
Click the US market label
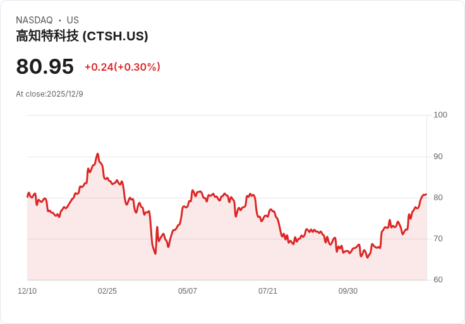pyautogui.click(x=73, y=20)
